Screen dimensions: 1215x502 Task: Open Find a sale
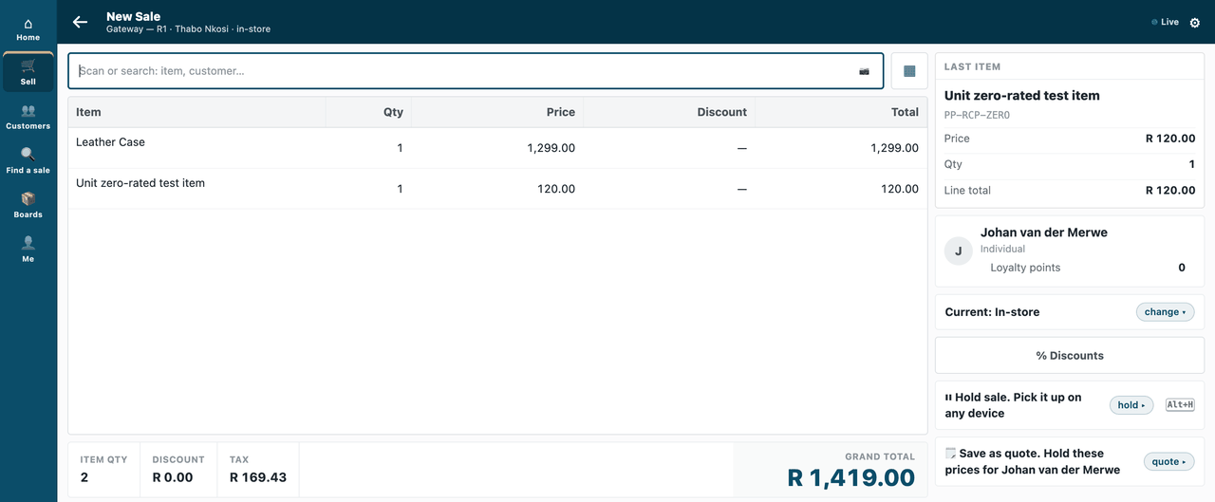tap(28, 161)
